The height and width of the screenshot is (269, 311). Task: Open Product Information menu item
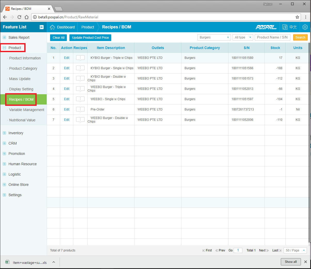[25, 58]
